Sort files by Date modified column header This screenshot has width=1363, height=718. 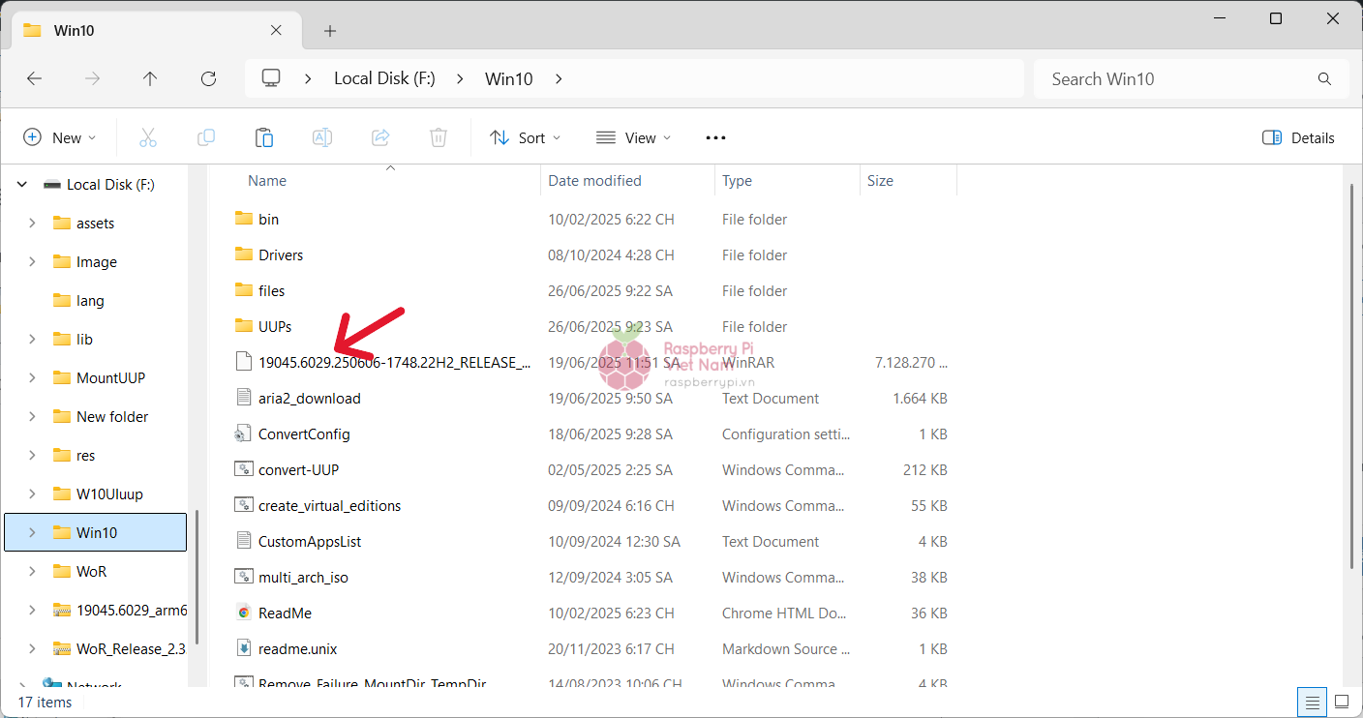tap(594, 181)
